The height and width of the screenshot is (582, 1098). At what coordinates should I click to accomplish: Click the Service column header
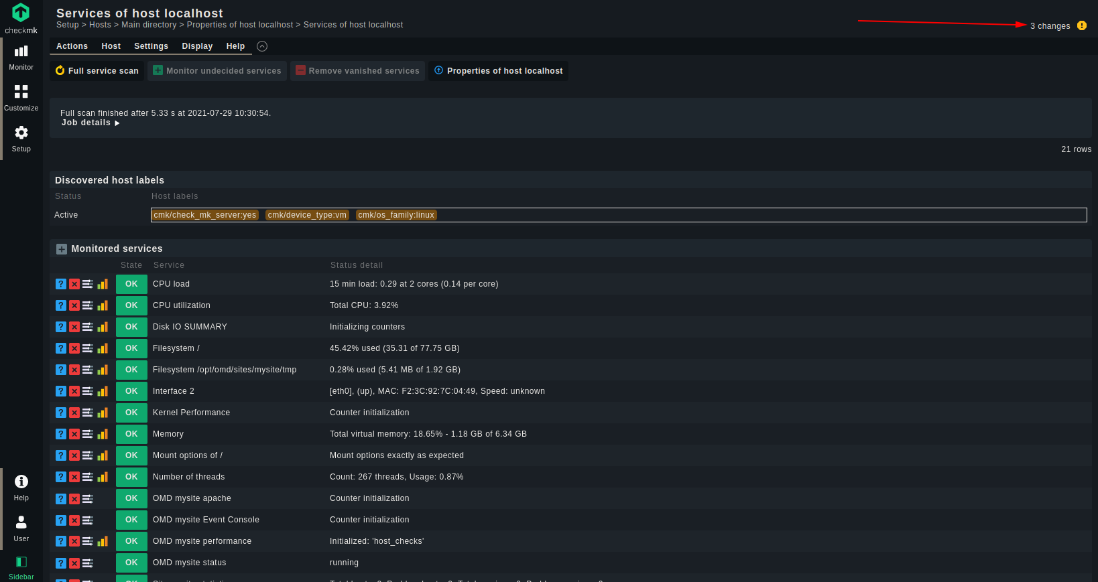point(169,265)
